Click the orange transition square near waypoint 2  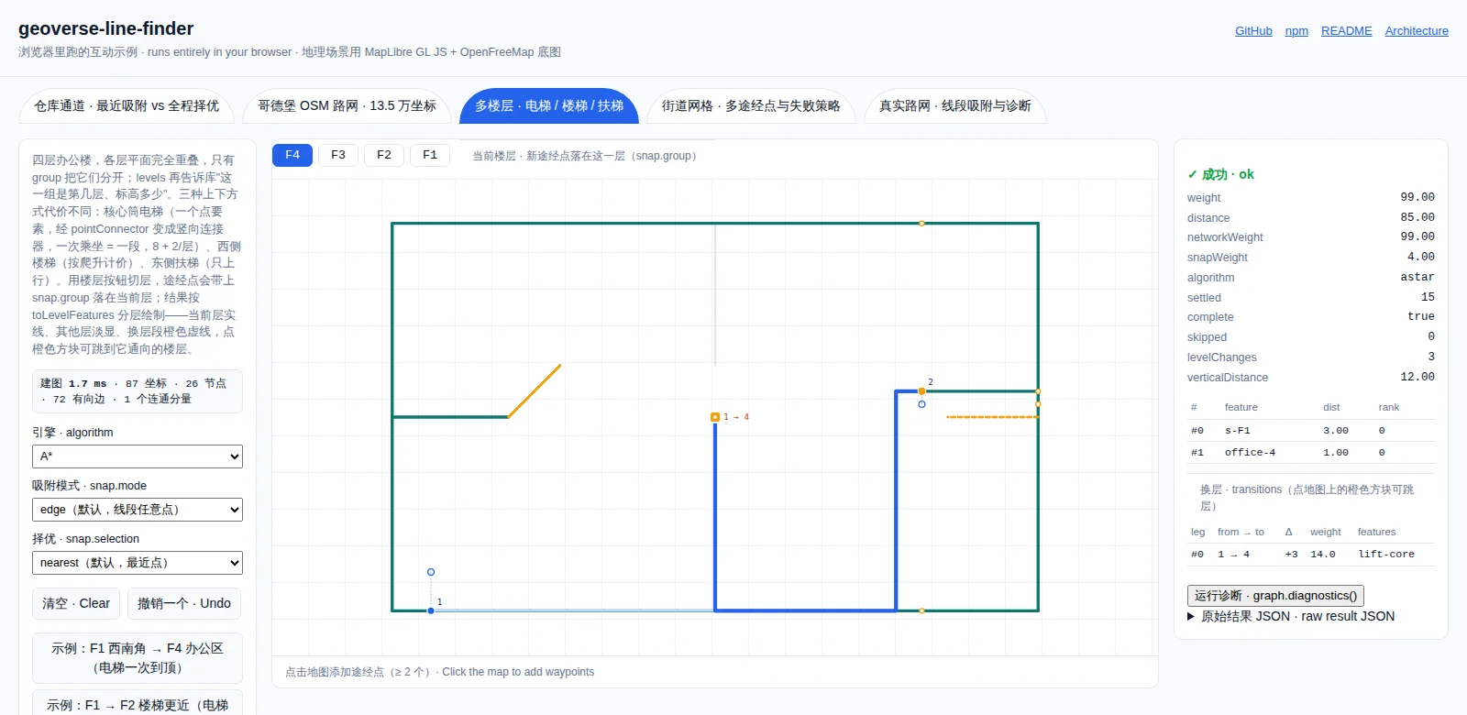pyautogui.click(x=921, y=391)
